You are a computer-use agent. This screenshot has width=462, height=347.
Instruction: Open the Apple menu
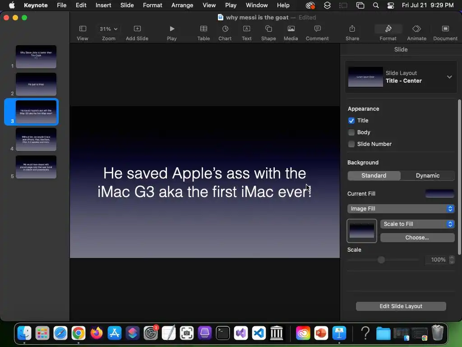coord(12,5)
